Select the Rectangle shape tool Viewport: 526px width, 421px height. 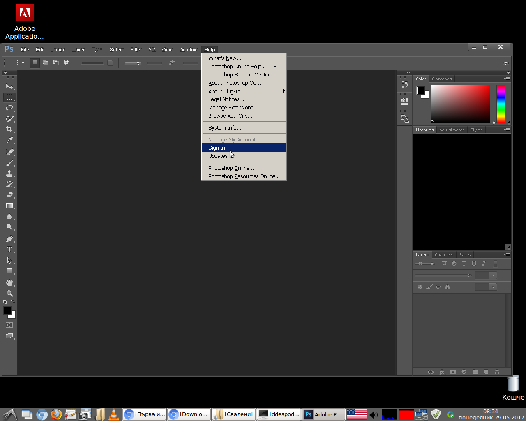9,271
